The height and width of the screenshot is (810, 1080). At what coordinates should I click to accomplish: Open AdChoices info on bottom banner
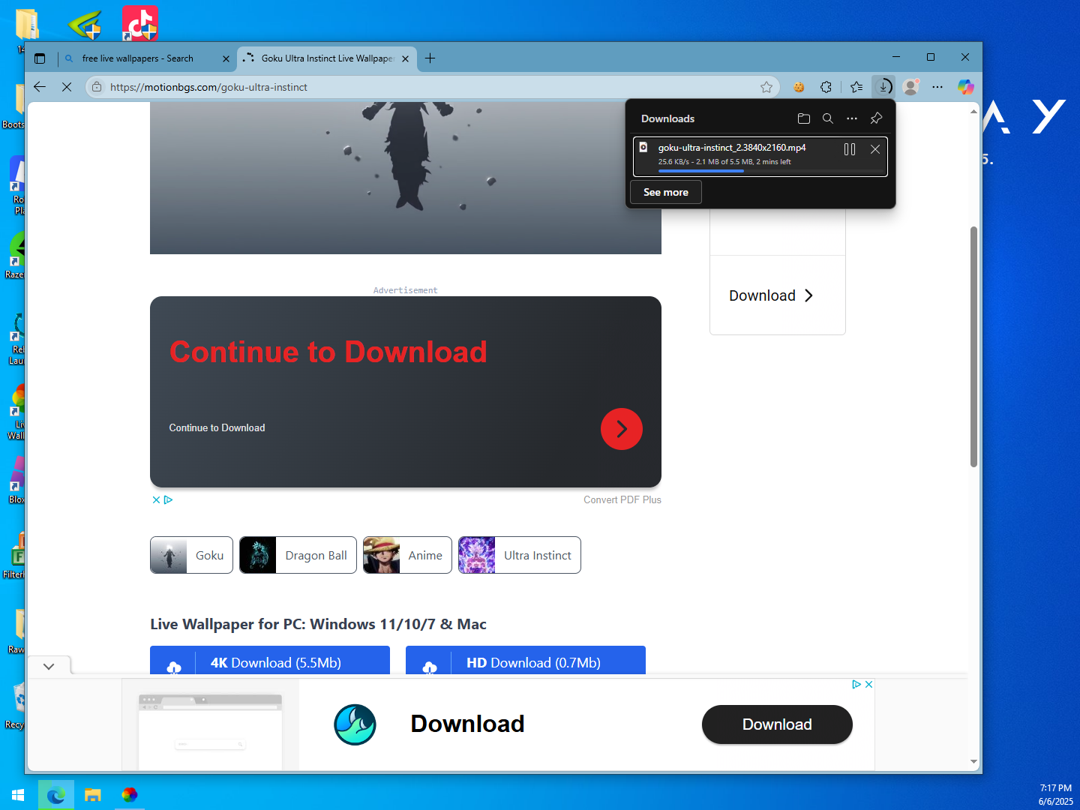856,684
